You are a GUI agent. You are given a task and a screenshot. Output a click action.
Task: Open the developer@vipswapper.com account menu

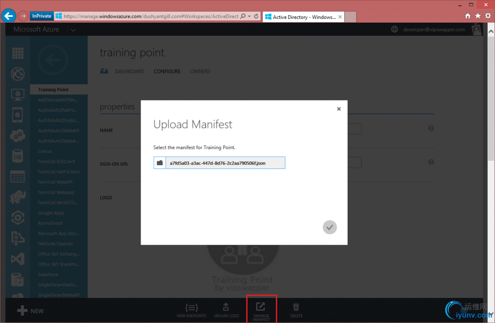(x=434, y=29)
